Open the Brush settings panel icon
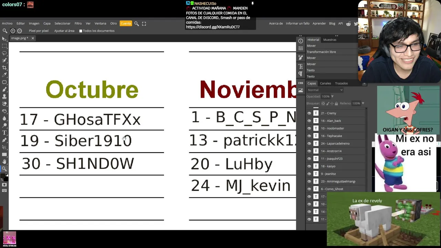The width and height of the screenshot is (441, 248). (x=300, y=58)
